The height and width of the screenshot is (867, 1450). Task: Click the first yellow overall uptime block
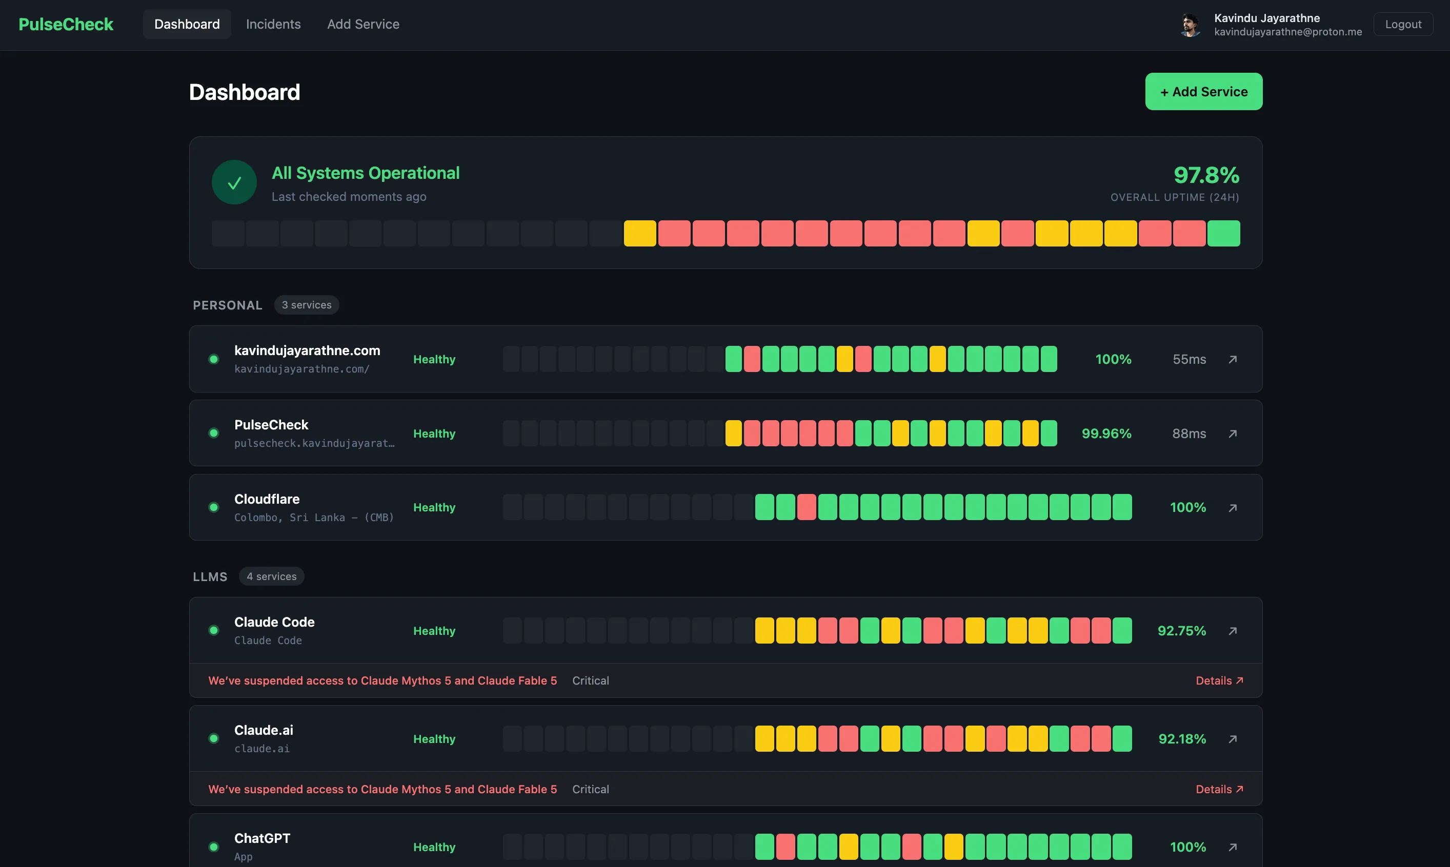(x=639, y=234)
